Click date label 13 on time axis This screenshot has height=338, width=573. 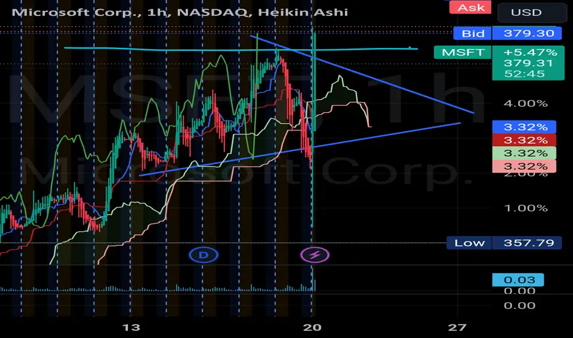(131, 327)
